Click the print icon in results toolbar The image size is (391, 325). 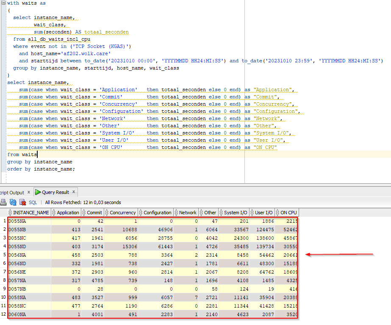pos(3,202)
